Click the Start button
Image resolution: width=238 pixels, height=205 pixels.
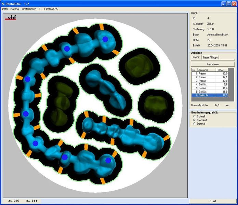pyautogui.click(x=213, y=201)
